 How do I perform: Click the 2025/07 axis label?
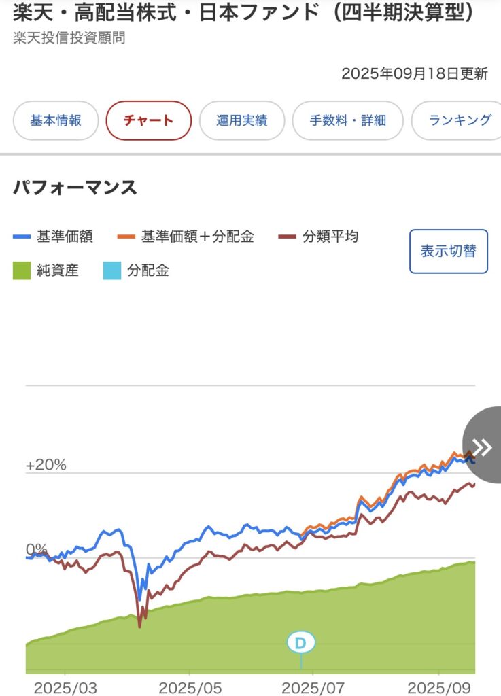pyautogui.click(x=313, y=688)
